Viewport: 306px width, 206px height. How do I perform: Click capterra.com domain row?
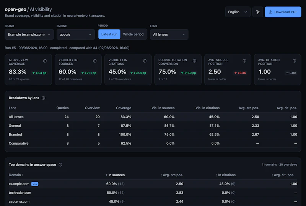[153, 201]
